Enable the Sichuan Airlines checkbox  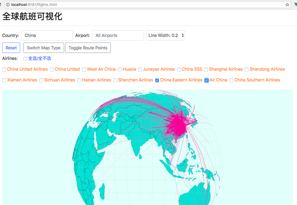pyautogui.click(x=41, y=80)
